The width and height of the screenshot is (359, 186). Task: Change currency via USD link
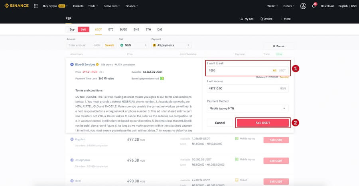click(x=354, y=6)
